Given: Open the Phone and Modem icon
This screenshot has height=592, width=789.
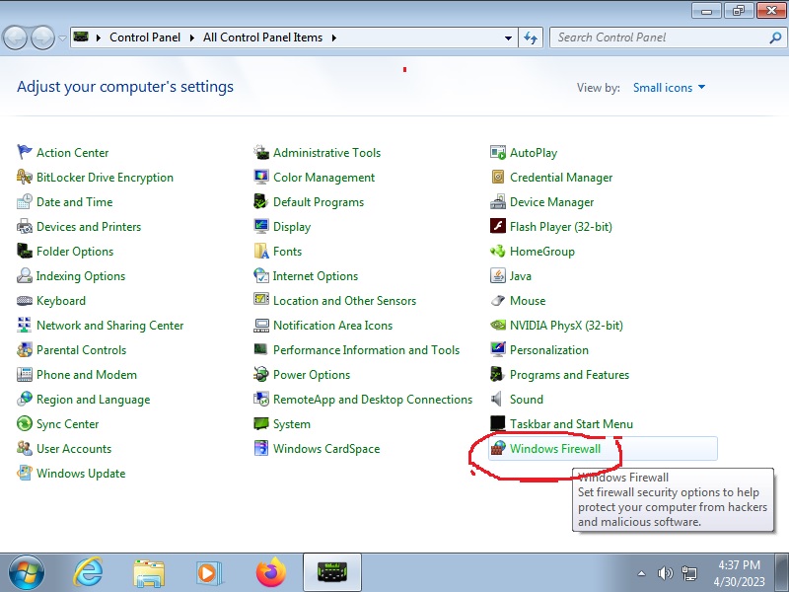Looking at the screenshot, I should [x=24, y=374].
